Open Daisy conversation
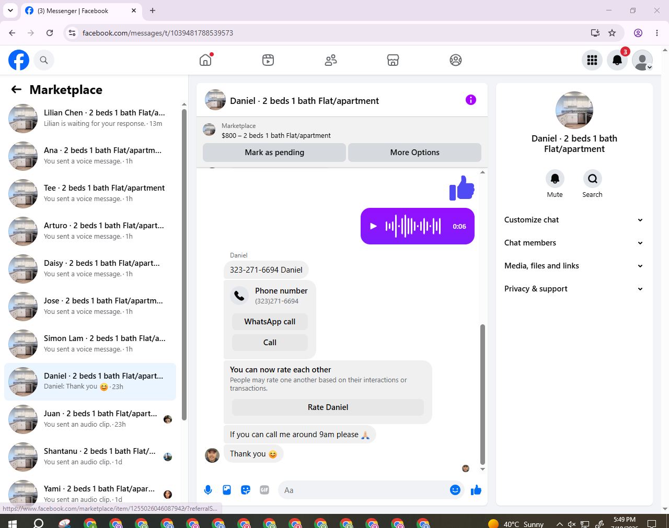669x528 pixels. coord(90,269)
